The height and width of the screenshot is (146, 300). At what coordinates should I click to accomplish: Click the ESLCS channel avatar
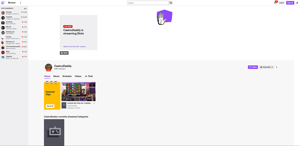[3, 28]
